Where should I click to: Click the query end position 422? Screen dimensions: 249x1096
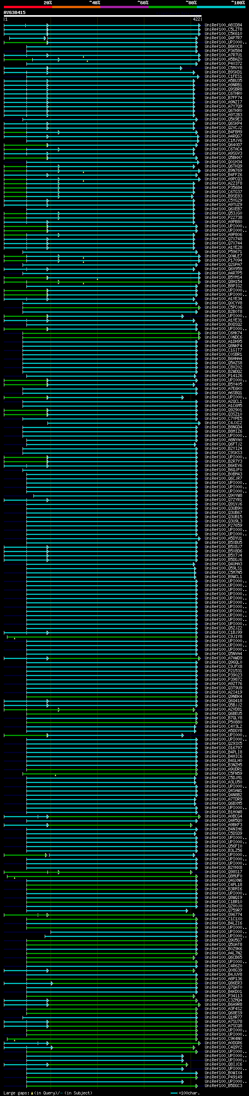tap(196, 19)
